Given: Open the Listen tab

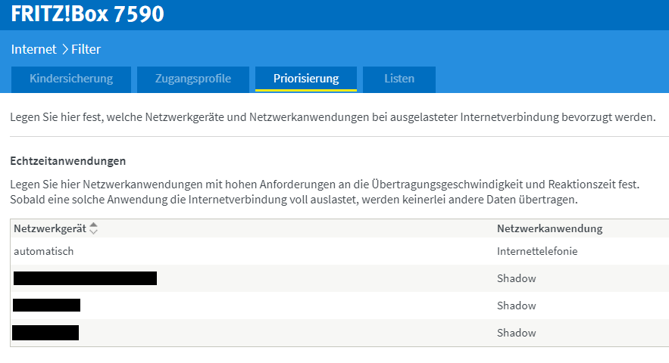Looking at the screenshot, I should pos(399,79).
